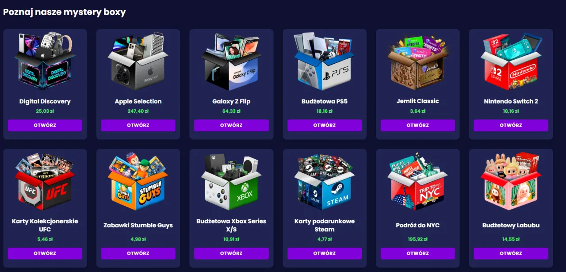Open the Digital Discovery box with OTWÓRZ
This screenshot has height=272, width=566.
tap(45, 125)
